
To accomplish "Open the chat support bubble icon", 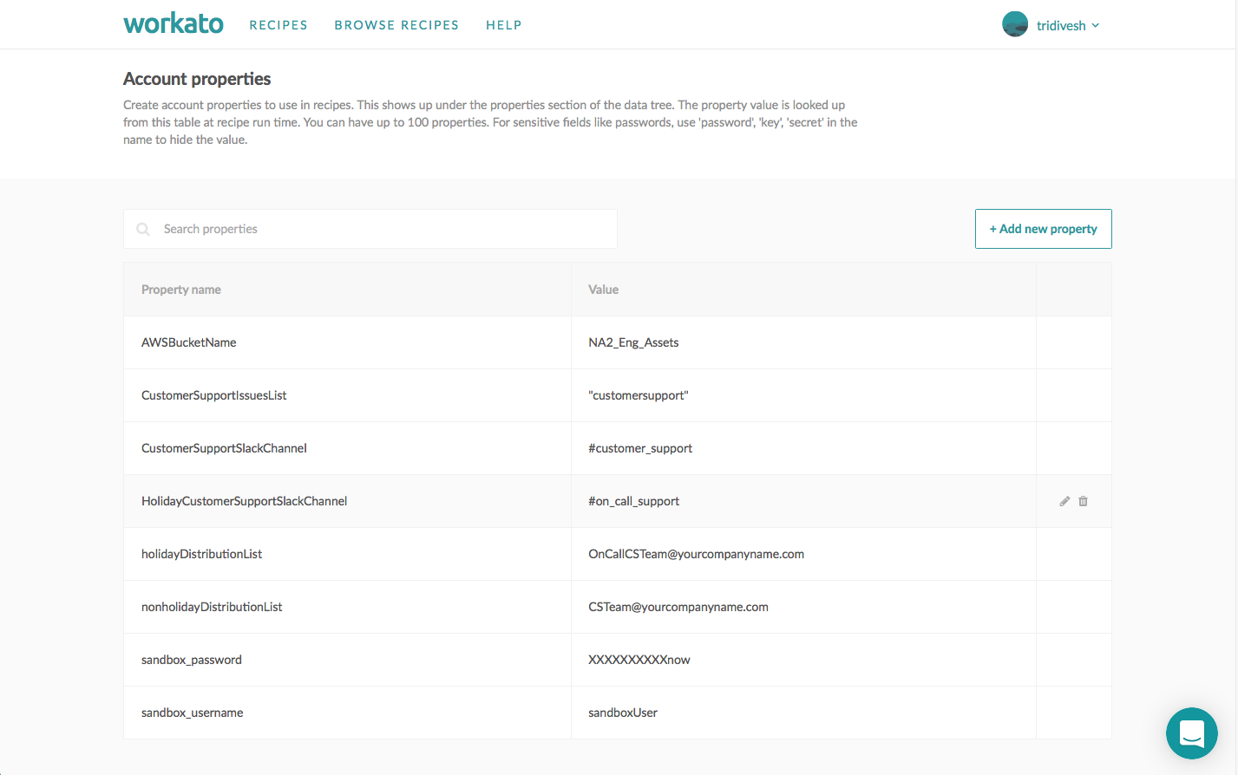I will 1191,733.
